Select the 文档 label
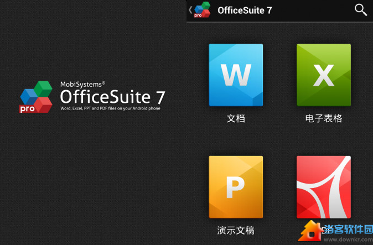 pos(236,118)
